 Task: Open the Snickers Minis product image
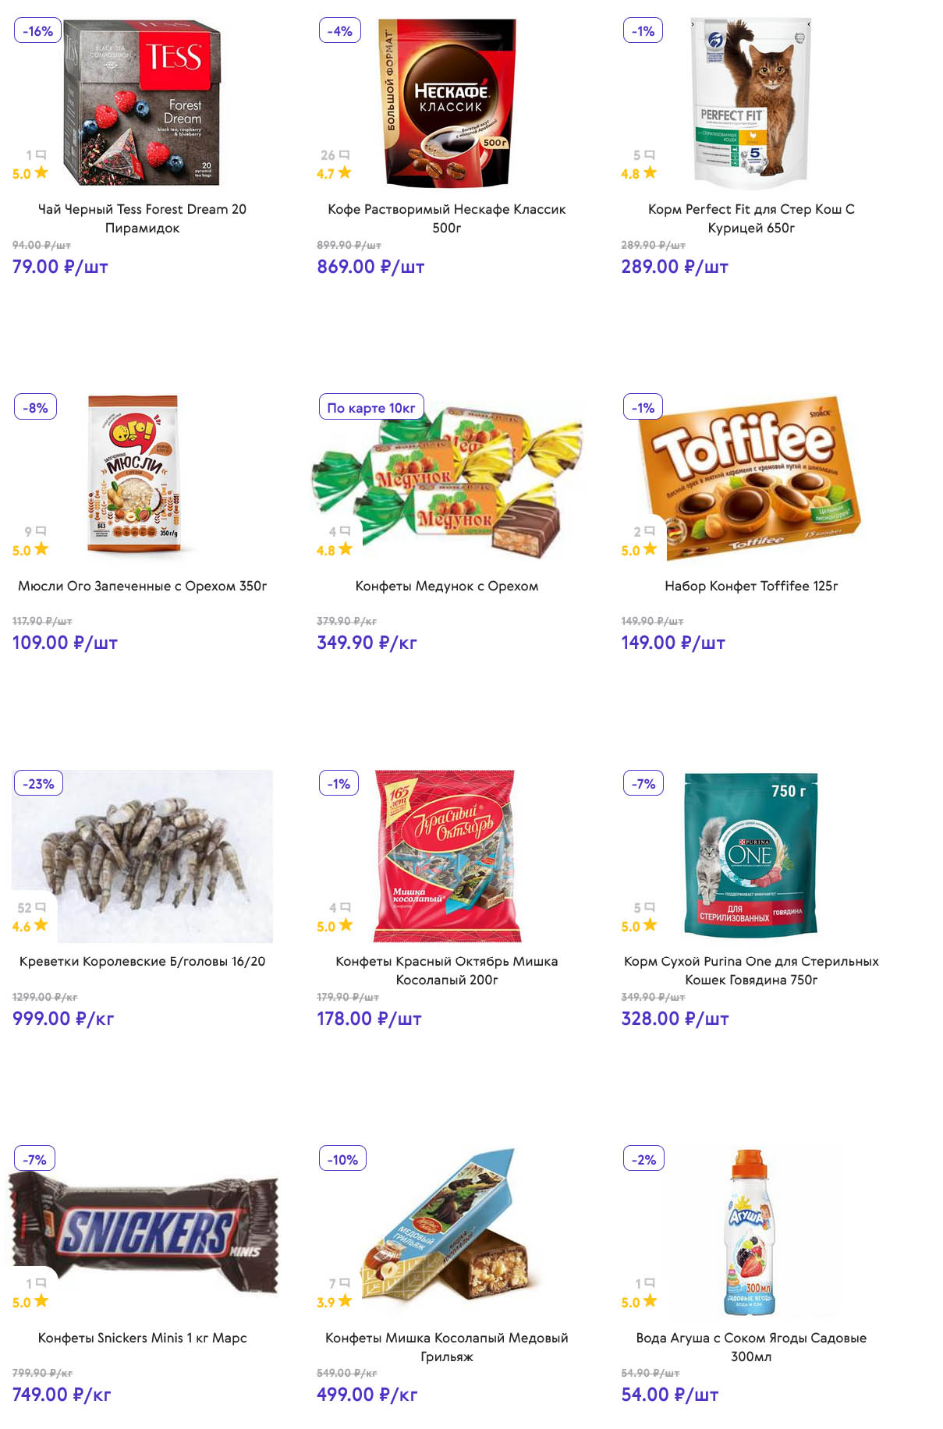tap(143, 1231)
